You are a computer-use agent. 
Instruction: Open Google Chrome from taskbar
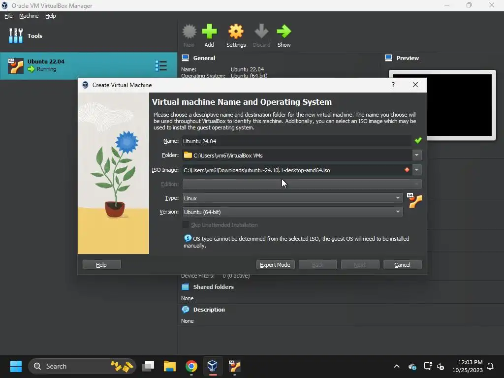(x=191, y=366)
